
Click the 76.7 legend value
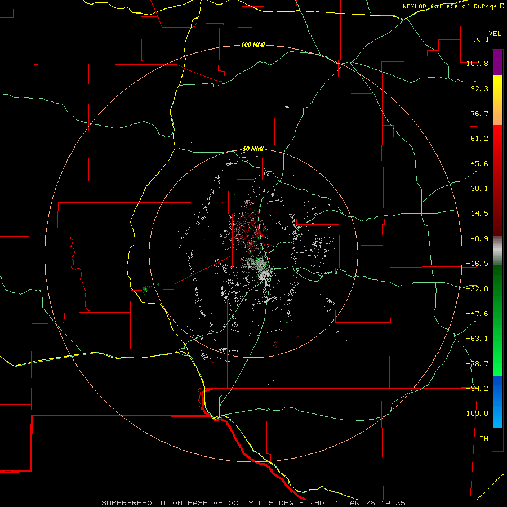tap(479, 113)
